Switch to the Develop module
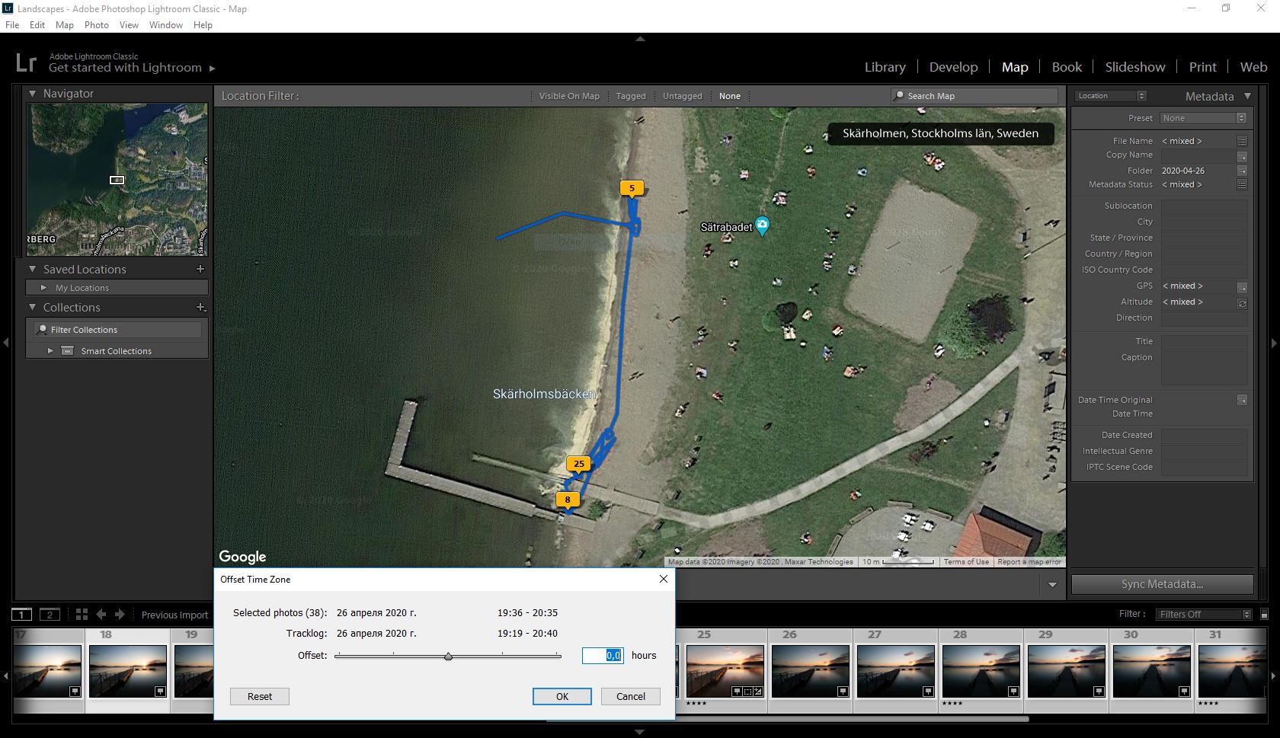The image size is (1280, 738). tap(953, 67)
